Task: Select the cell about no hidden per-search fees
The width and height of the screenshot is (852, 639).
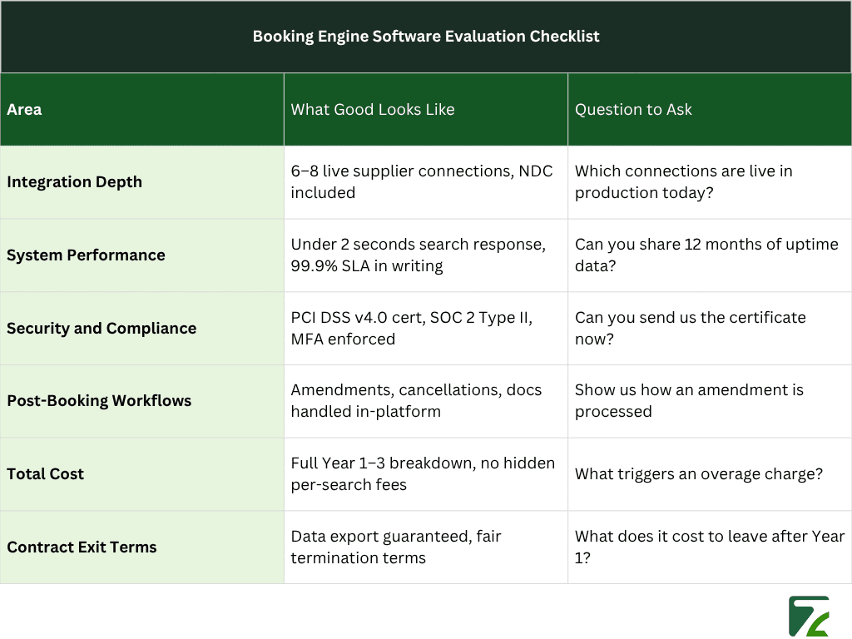Action: (x=423, y=473)
